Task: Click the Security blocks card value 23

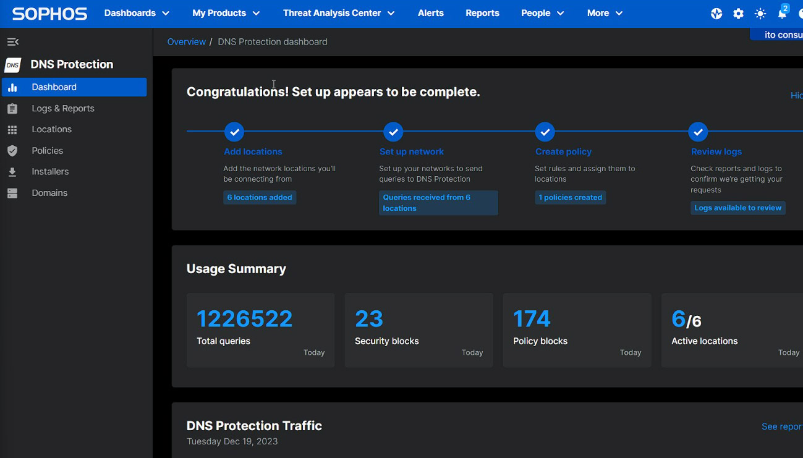Action: tap(369, 319)
